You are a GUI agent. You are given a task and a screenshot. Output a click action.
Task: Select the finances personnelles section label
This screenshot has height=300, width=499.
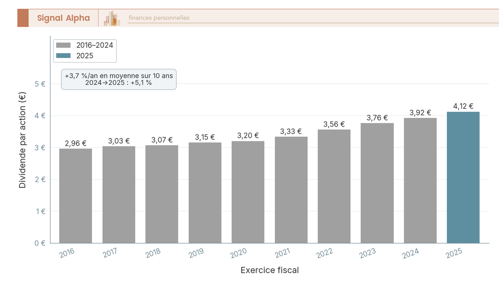[x=159, y=18]
